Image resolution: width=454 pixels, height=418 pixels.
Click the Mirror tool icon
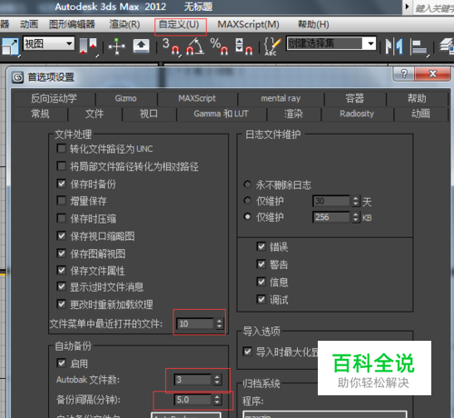[x=394, y=46]
